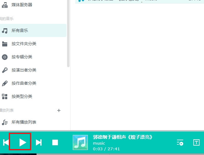Image resolution: width=204 pixels, height=155 pixels.
Task: Click the folder icon beside 按文件夹分类
Action: [x=5, y=44]
